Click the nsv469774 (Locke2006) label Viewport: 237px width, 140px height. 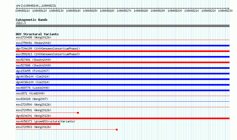(33, 88)
